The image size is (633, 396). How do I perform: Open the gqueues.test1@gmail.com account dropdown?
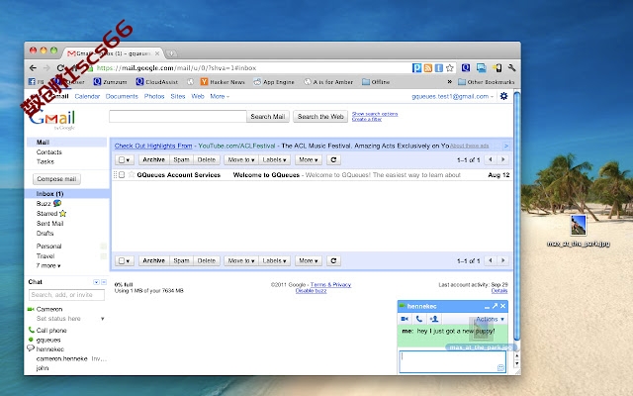tap(452, 96)
